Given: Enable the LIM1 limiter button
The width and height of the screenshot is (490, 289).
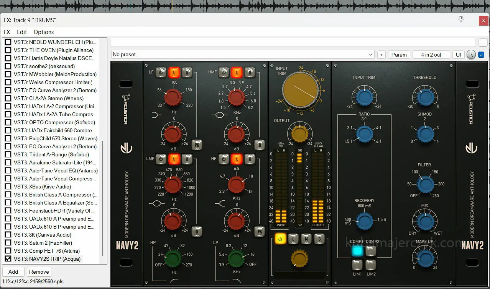Looking at the screenshot, I should 357,265.
